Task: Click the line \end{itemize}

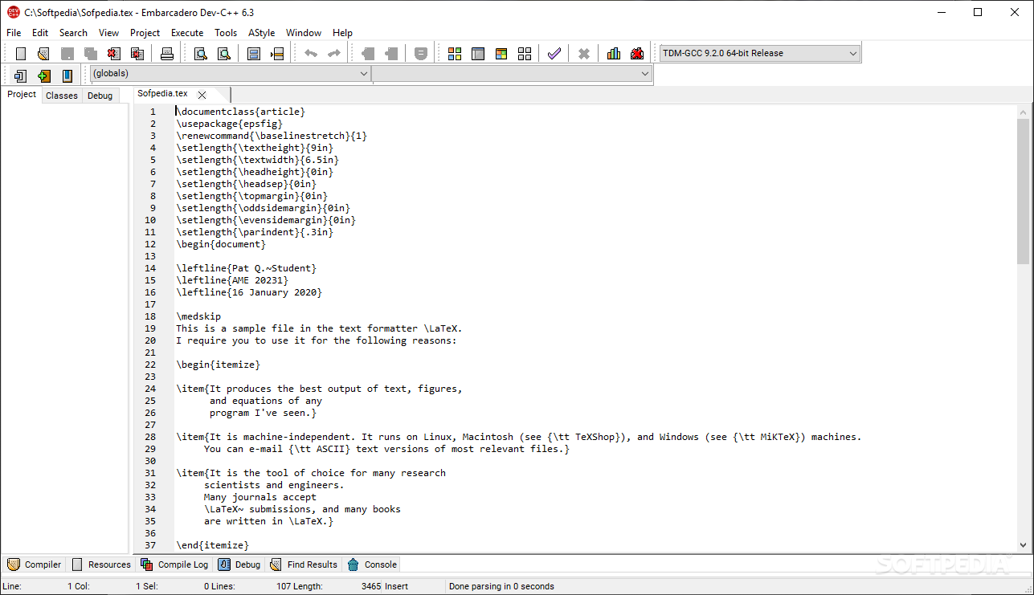Action: click(x=212, y=545)
